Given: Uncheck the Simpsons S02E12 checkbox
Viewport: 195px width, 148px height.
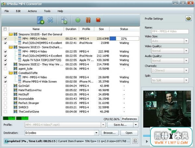Looking at the screenshot, I should [x=5, y=64].
